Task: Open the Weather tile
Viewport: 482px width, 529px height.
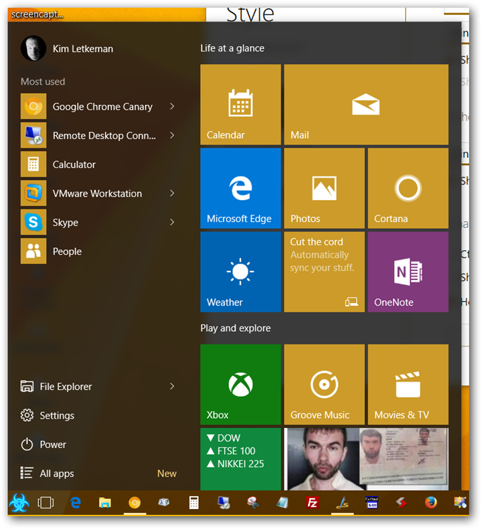Action: (x=240, y=272)
